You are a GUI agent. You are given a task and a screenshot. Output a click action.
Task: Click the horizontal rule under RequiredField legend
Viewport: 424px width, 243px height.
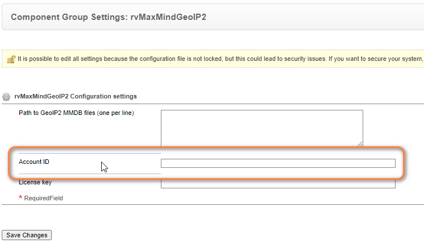pyautogui.click(x=213, y=204)
